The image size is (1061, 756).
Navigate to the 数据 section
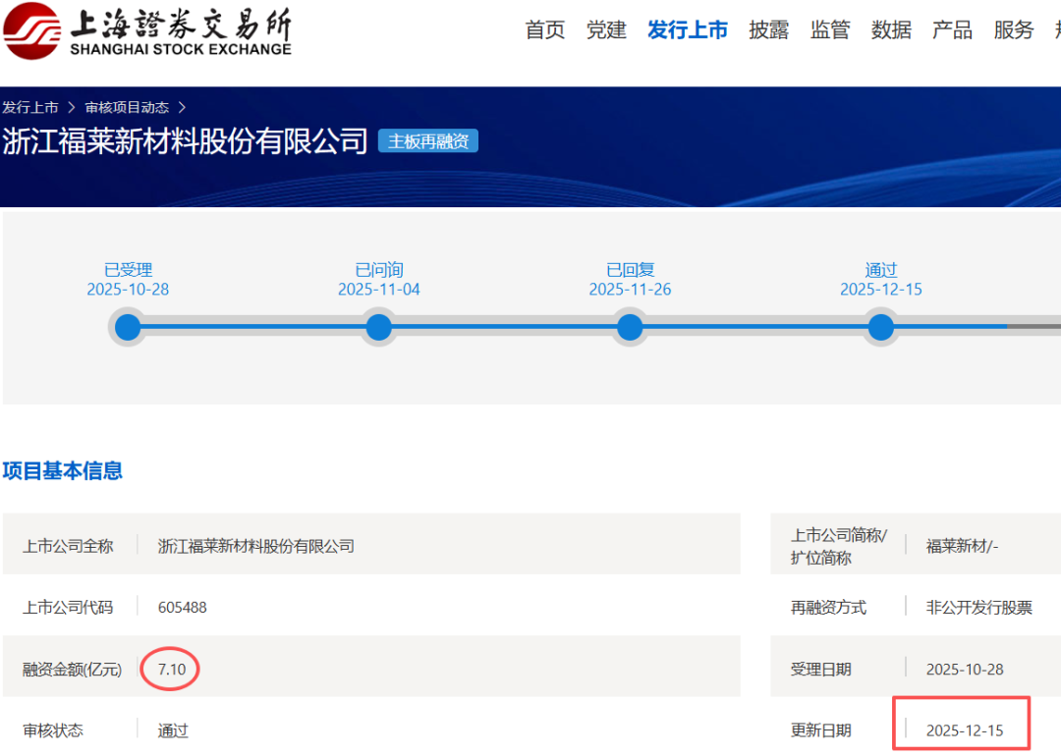[891, 30]
